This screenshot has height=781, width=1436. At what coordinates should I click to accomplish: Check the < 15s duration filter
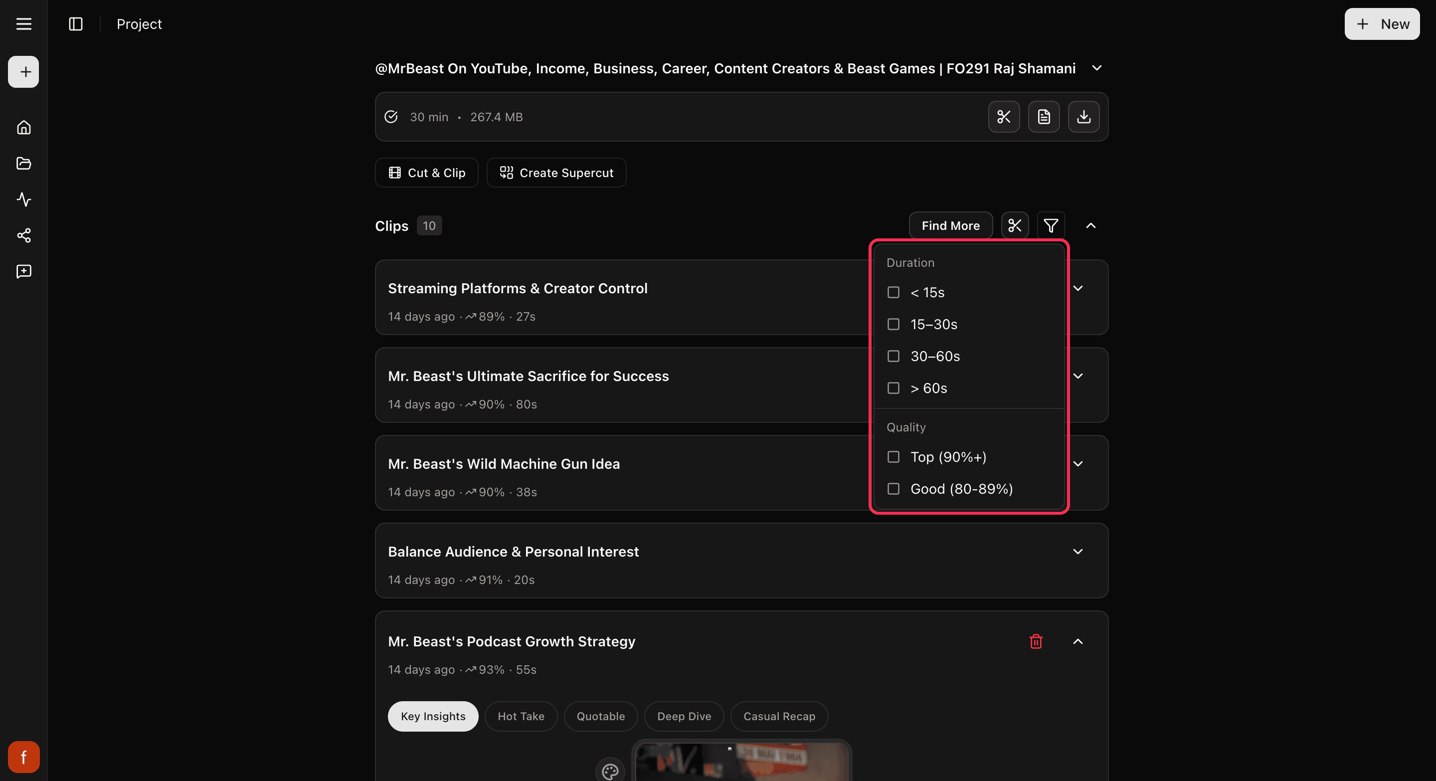[893, 293]
